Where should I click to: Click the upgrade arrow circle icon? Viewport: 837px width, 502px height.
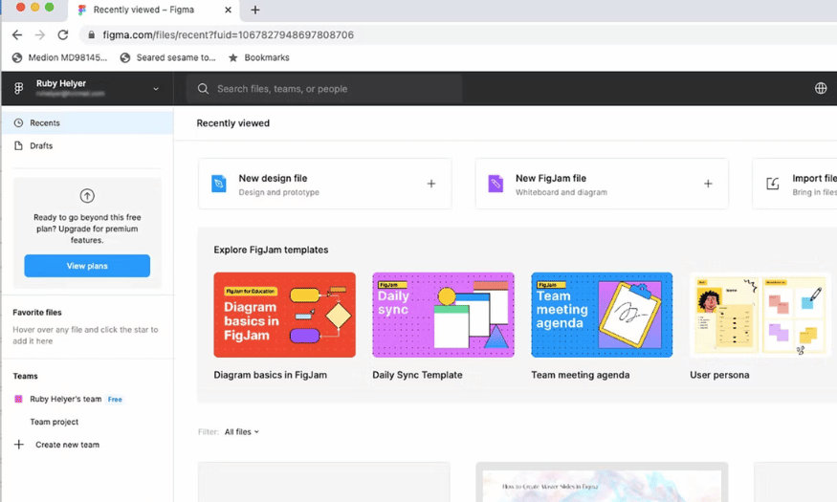click(87, 196)
